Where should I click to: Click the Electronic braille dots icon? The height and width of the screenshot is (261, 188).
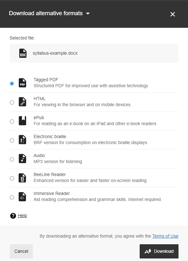point(23,140)
